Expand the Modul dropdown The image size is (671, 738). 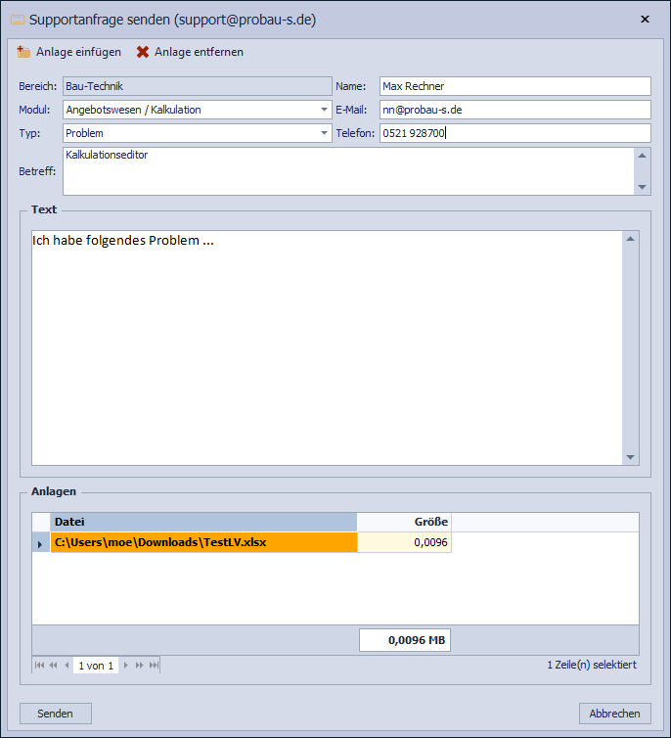pyautogui.click(x=324, y=110)
